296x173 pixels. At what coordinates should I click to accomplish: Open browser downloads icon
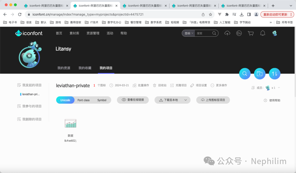point(241,14)
